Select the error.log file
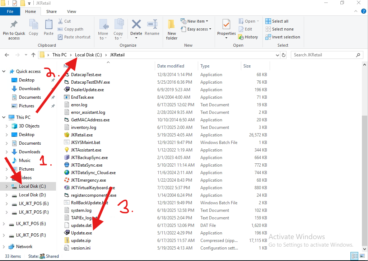Viewport: 368px width, 261px height. (x=79, y=105)
